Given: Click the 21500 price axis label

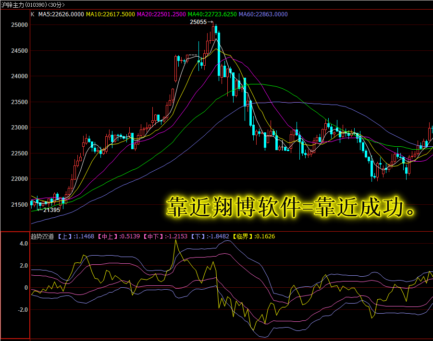Looking at the screenshot, I should click(19, 205).
